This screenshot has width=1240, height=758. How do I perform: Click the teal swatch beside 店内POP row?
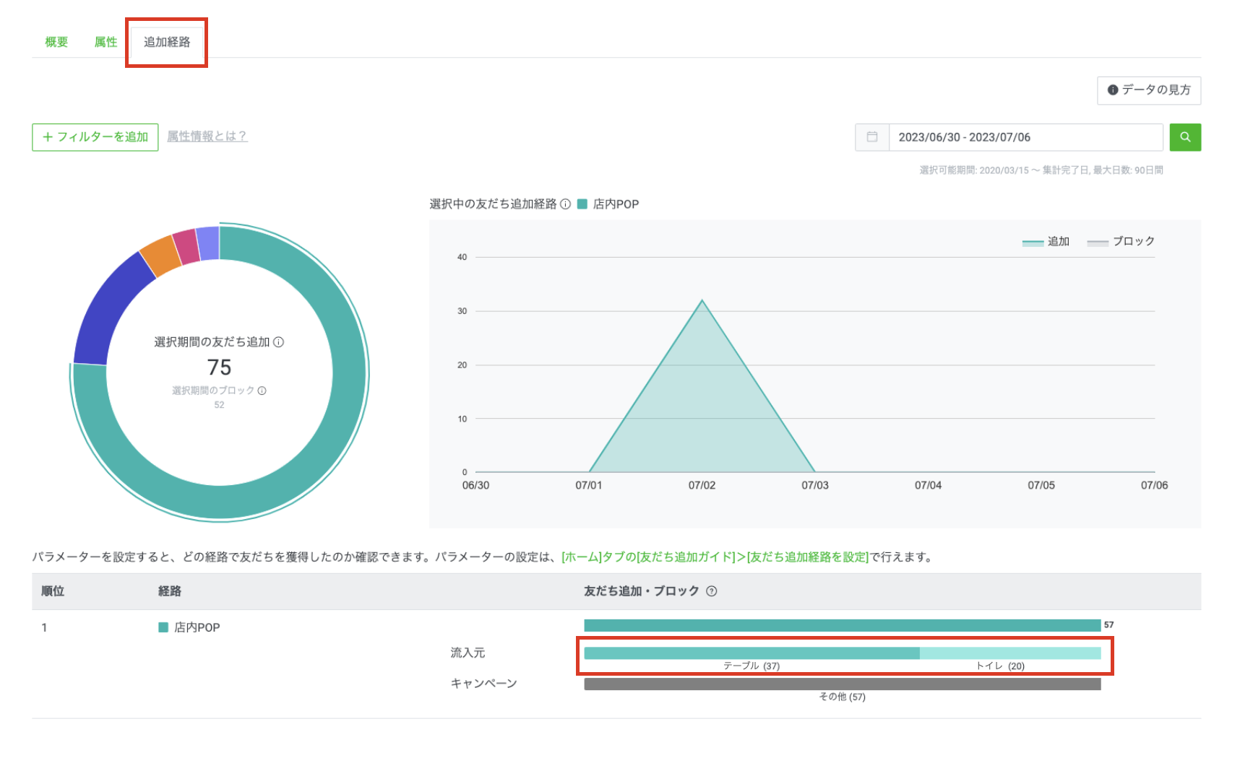[x=163, y=627]
